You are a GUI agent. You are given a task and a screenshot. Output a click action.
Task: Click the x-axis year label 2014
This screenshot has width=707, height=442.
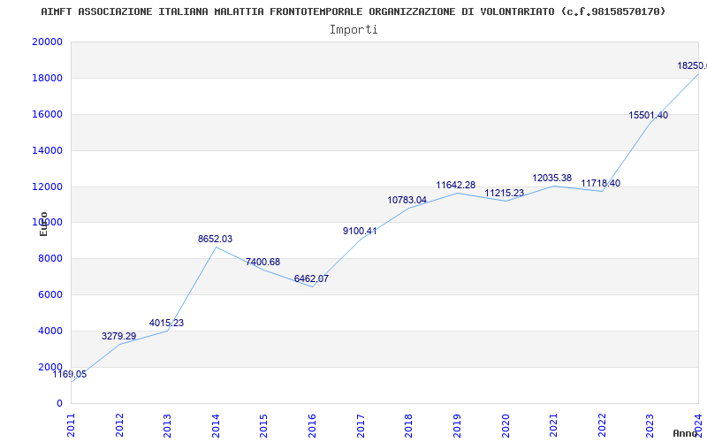[216, 426]
